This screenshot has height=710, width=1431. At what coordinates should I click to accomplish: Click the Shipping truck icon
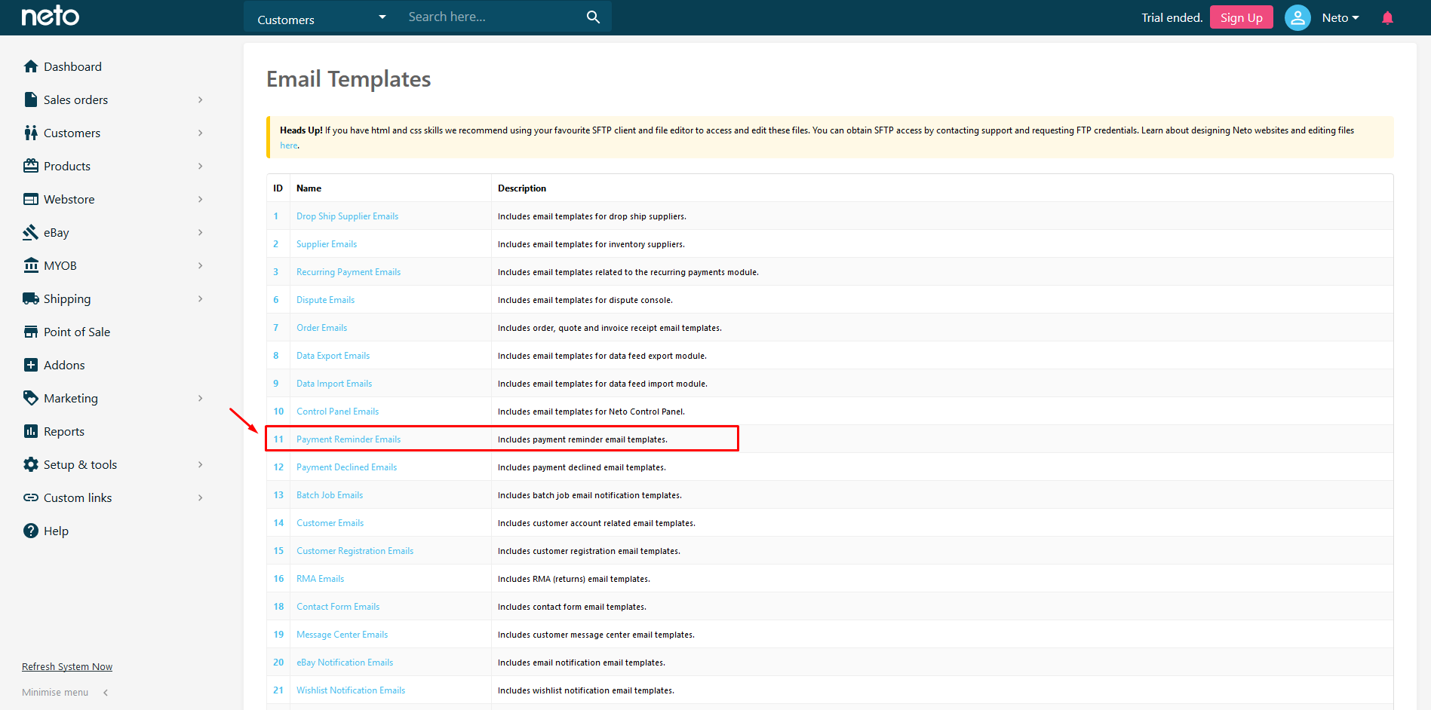pyautogui.click(x=31, y=298)
